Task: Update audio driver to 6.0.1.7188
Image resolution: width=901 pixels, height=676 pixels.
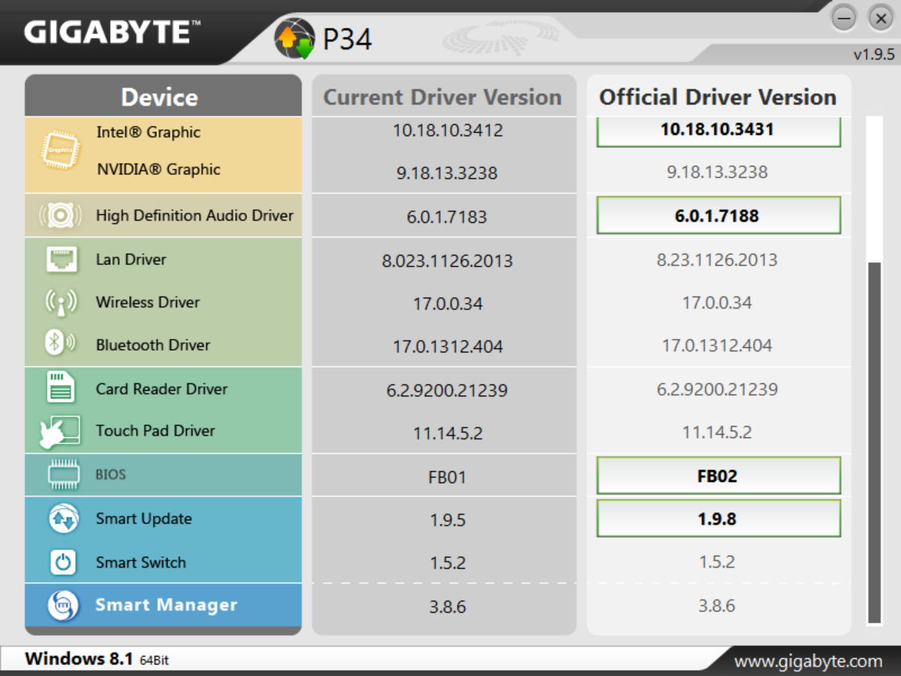Action: click(718, 216)
